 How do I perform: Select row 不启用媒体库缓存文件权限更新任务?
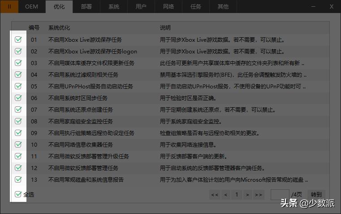point(170,63)
